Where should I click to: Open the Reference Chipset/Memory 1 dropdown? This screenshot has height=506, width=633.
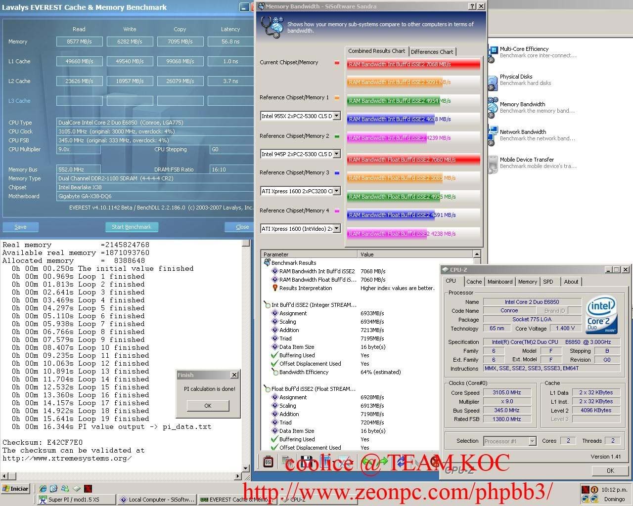pos(337,116)
